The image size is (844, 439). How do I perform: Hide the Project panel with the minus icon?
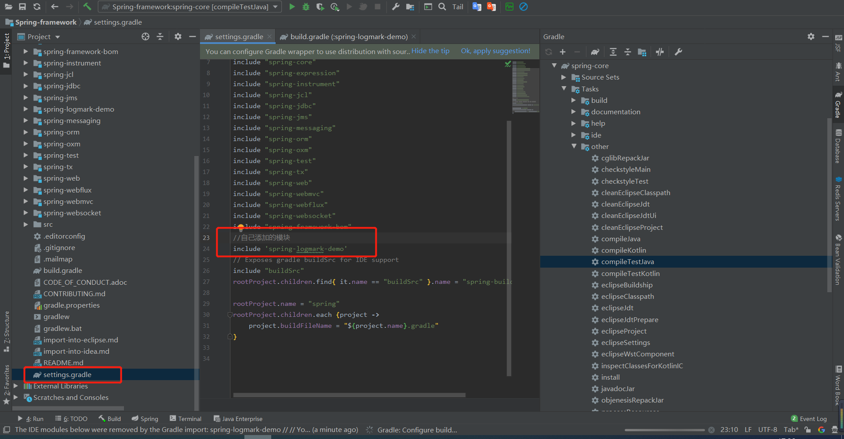pos(192,36)
